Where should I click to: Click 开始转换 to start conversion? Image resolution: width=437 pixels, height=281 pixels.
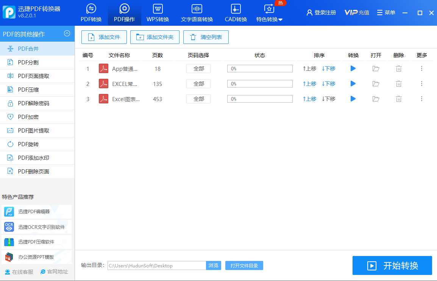(392, 266)
